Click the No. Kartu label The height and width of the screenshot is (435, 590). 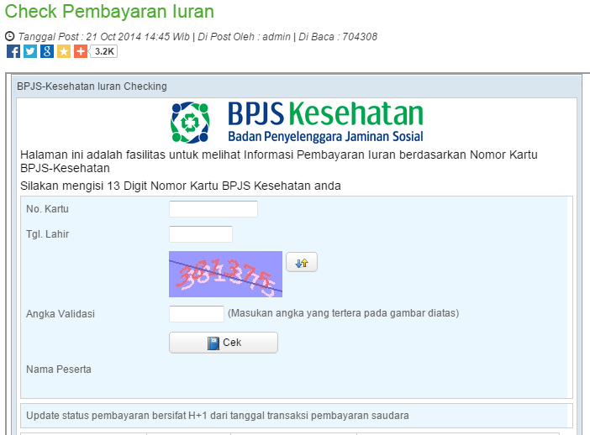(47, 209)
